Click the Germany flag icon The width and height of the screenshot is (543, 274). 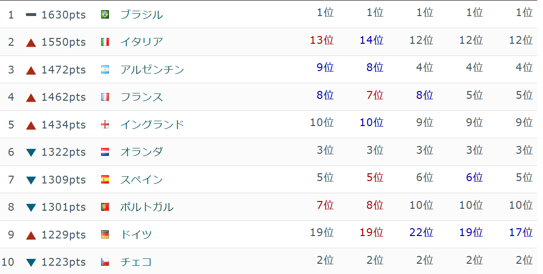[x=105, y=235]
